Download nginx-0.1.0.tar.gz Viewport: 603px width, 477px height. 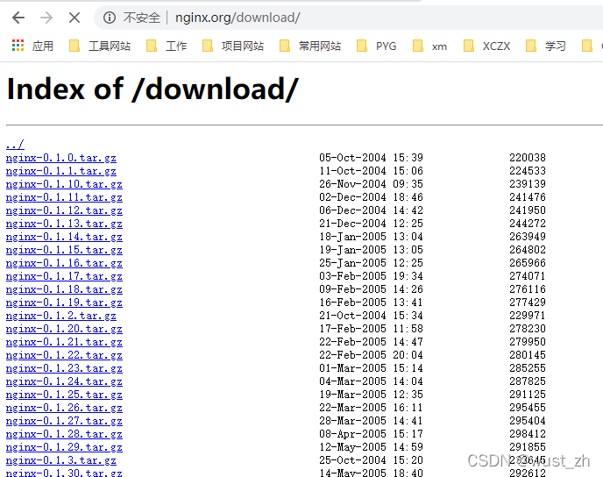60,158
